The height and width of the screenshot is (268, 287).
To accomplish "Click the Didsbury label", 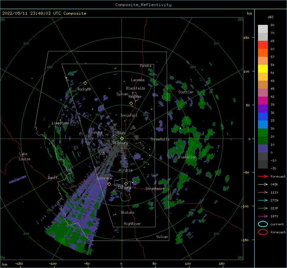I will click(120, 143).
